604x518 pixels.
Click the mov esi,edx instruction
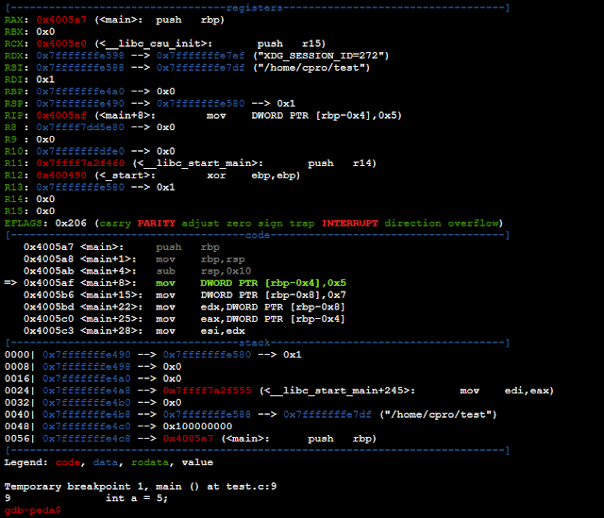[x=200, y=331]
